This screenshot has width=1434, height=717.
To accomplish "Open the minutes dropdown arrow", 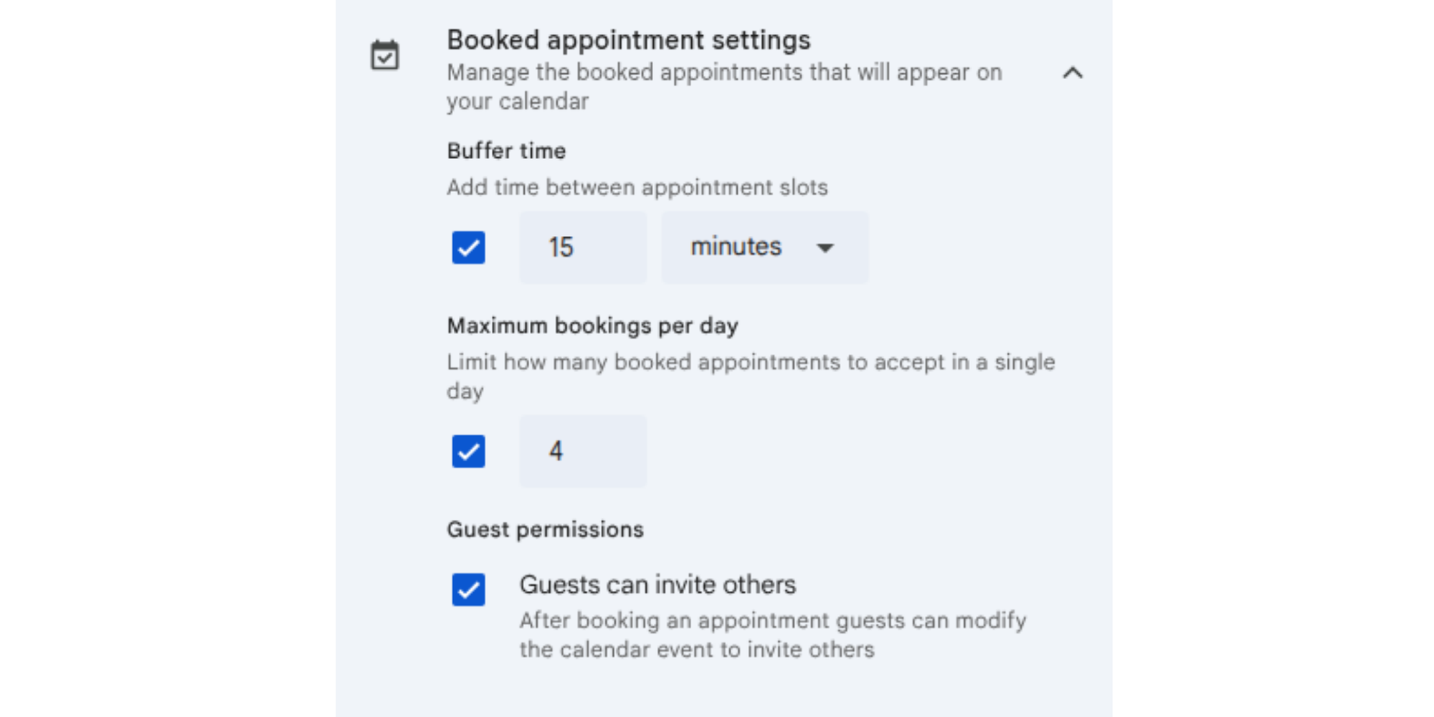I will (x=825, y=247).
